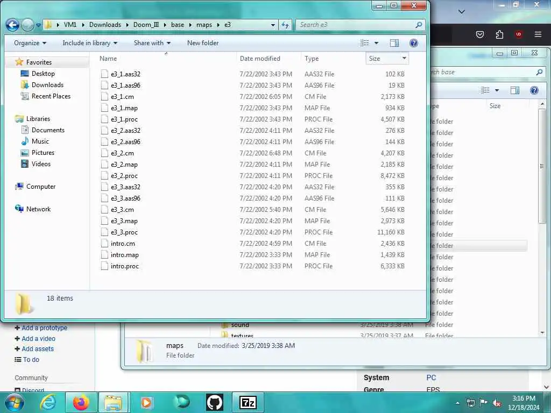Click the refresh button beside the address bar
Image resolution: width=551 pixels, height=413 pixels.
285,25
